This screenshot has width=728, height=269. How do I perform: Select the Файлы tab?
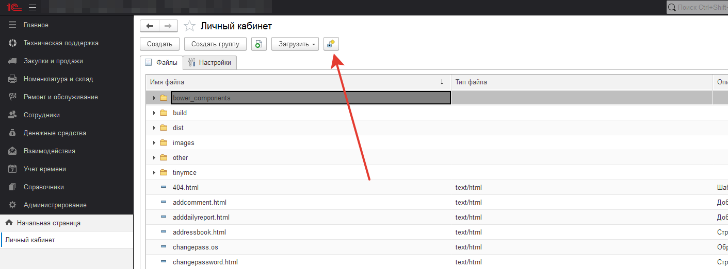[161, 62]
